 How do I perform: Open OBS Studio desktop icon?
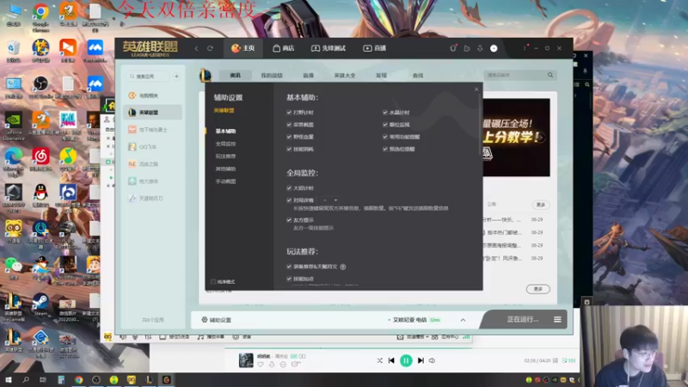coord(40,87)
